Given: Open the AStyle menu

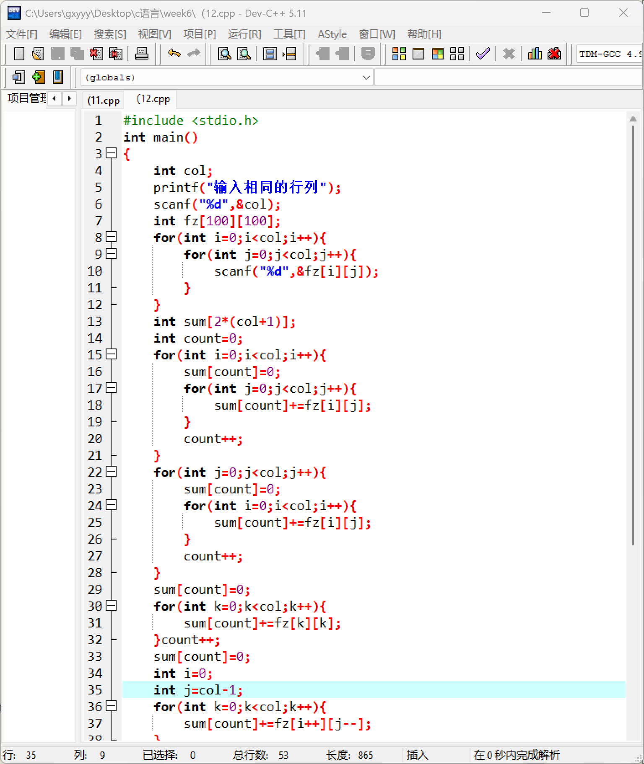Looking at the screenshot, I should pos(332,34).
